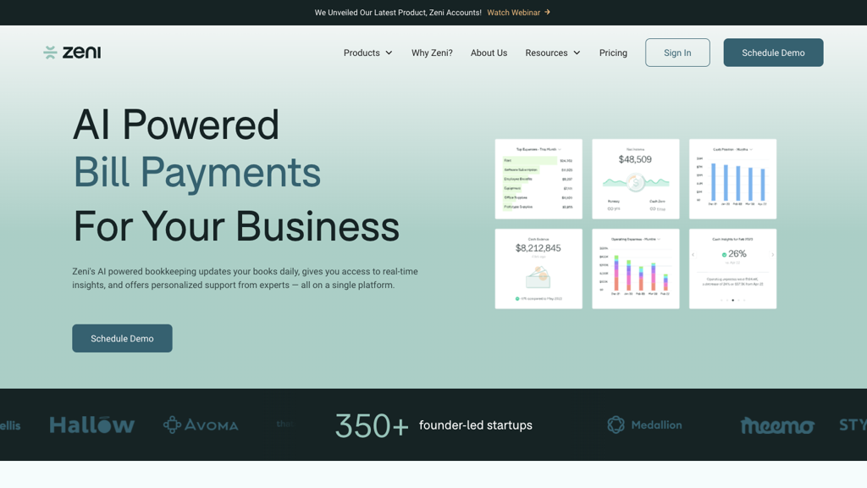Expand the Resources dropdown menu
This screenshot has width=867, height=488.
click(x=552, y=53)
